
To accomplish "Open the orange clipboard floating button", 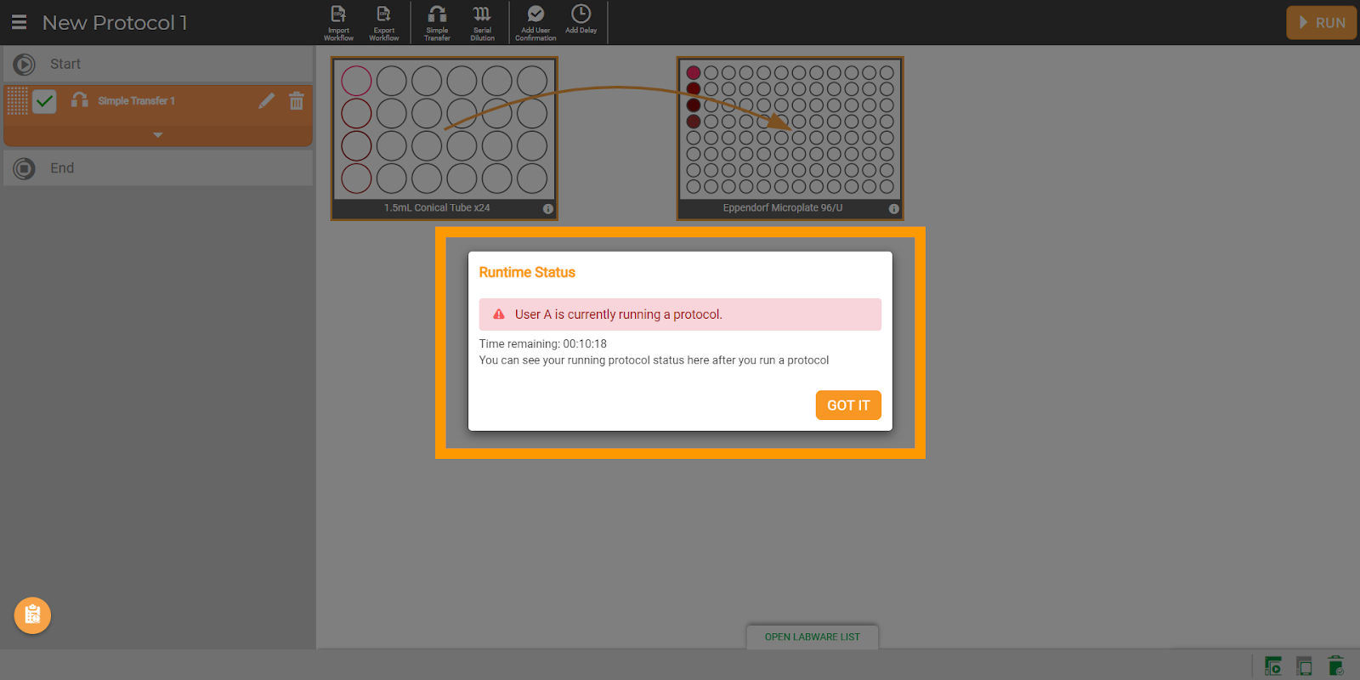I will tap(32, 615).
